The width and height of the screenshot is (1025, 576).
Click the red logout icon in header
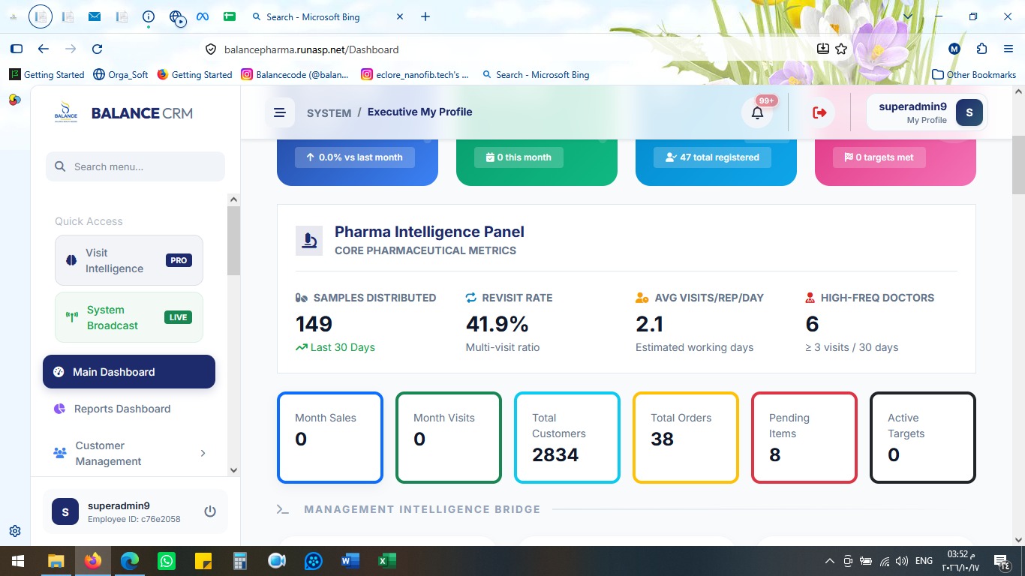819,112
